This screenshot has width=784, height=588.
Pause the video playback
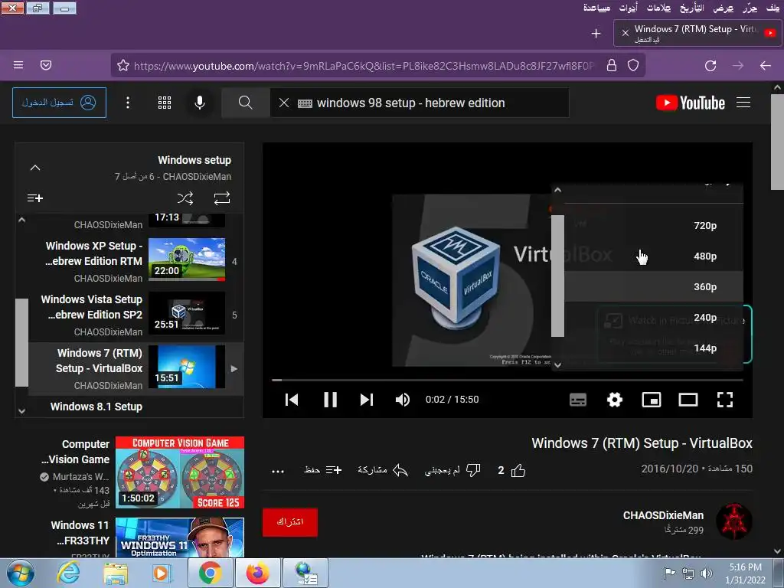point(330,400)
